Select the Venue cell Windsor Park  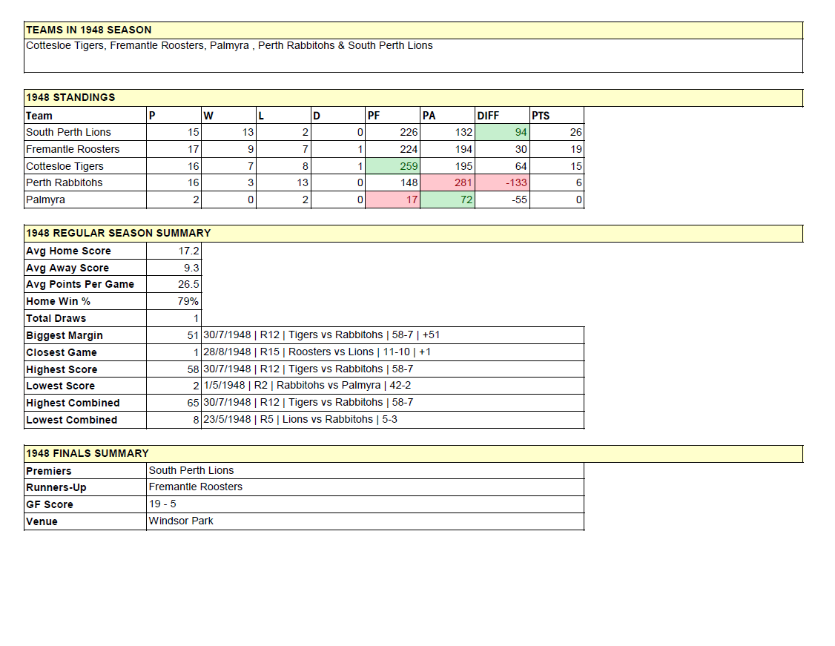pyautogui.click(x=181, y=521)
